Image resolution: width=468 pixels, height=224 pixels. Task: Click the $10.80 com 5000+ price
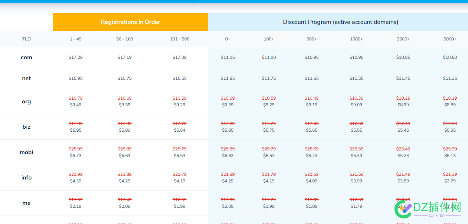[450, 57]
